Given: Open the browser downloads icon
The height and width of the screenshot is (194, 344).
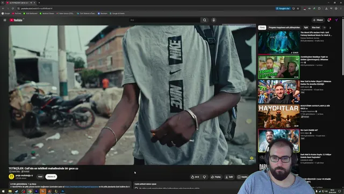Looking at the screenshot, I should pos(326,9).
